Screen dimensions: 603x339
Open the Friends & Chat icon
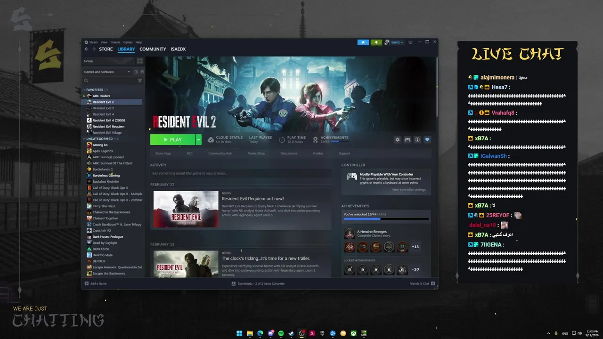433,283
